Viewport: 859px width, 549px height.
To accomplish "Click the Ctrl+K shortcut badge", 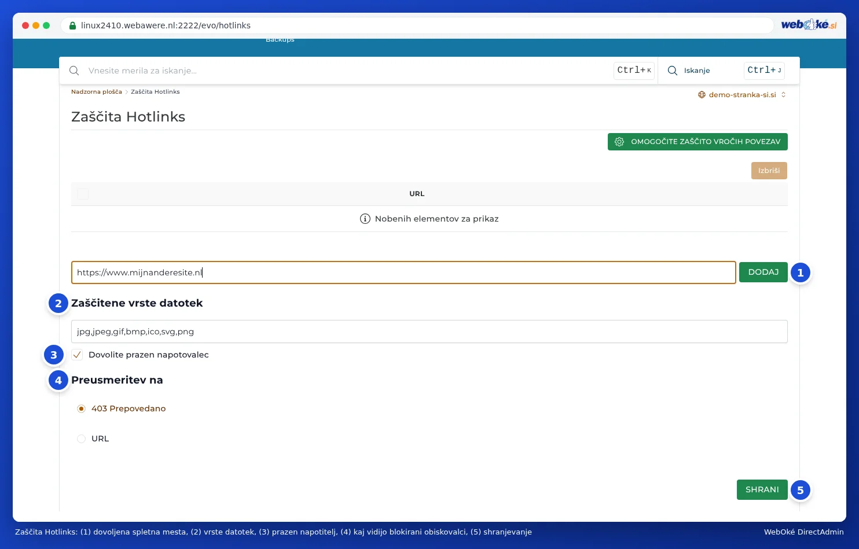I will tap(634, 71).
